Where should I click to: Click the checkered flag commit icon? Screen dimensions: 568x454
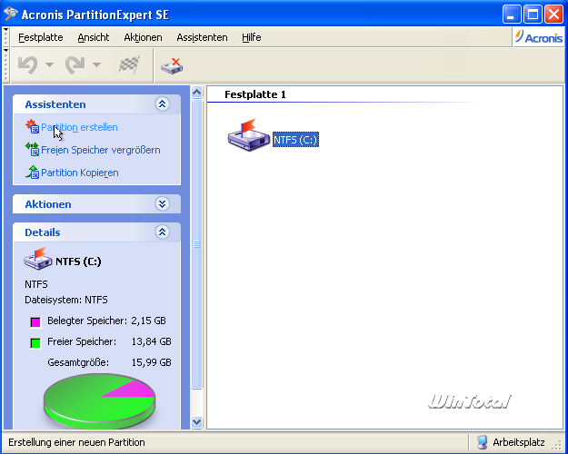[129, 65]
